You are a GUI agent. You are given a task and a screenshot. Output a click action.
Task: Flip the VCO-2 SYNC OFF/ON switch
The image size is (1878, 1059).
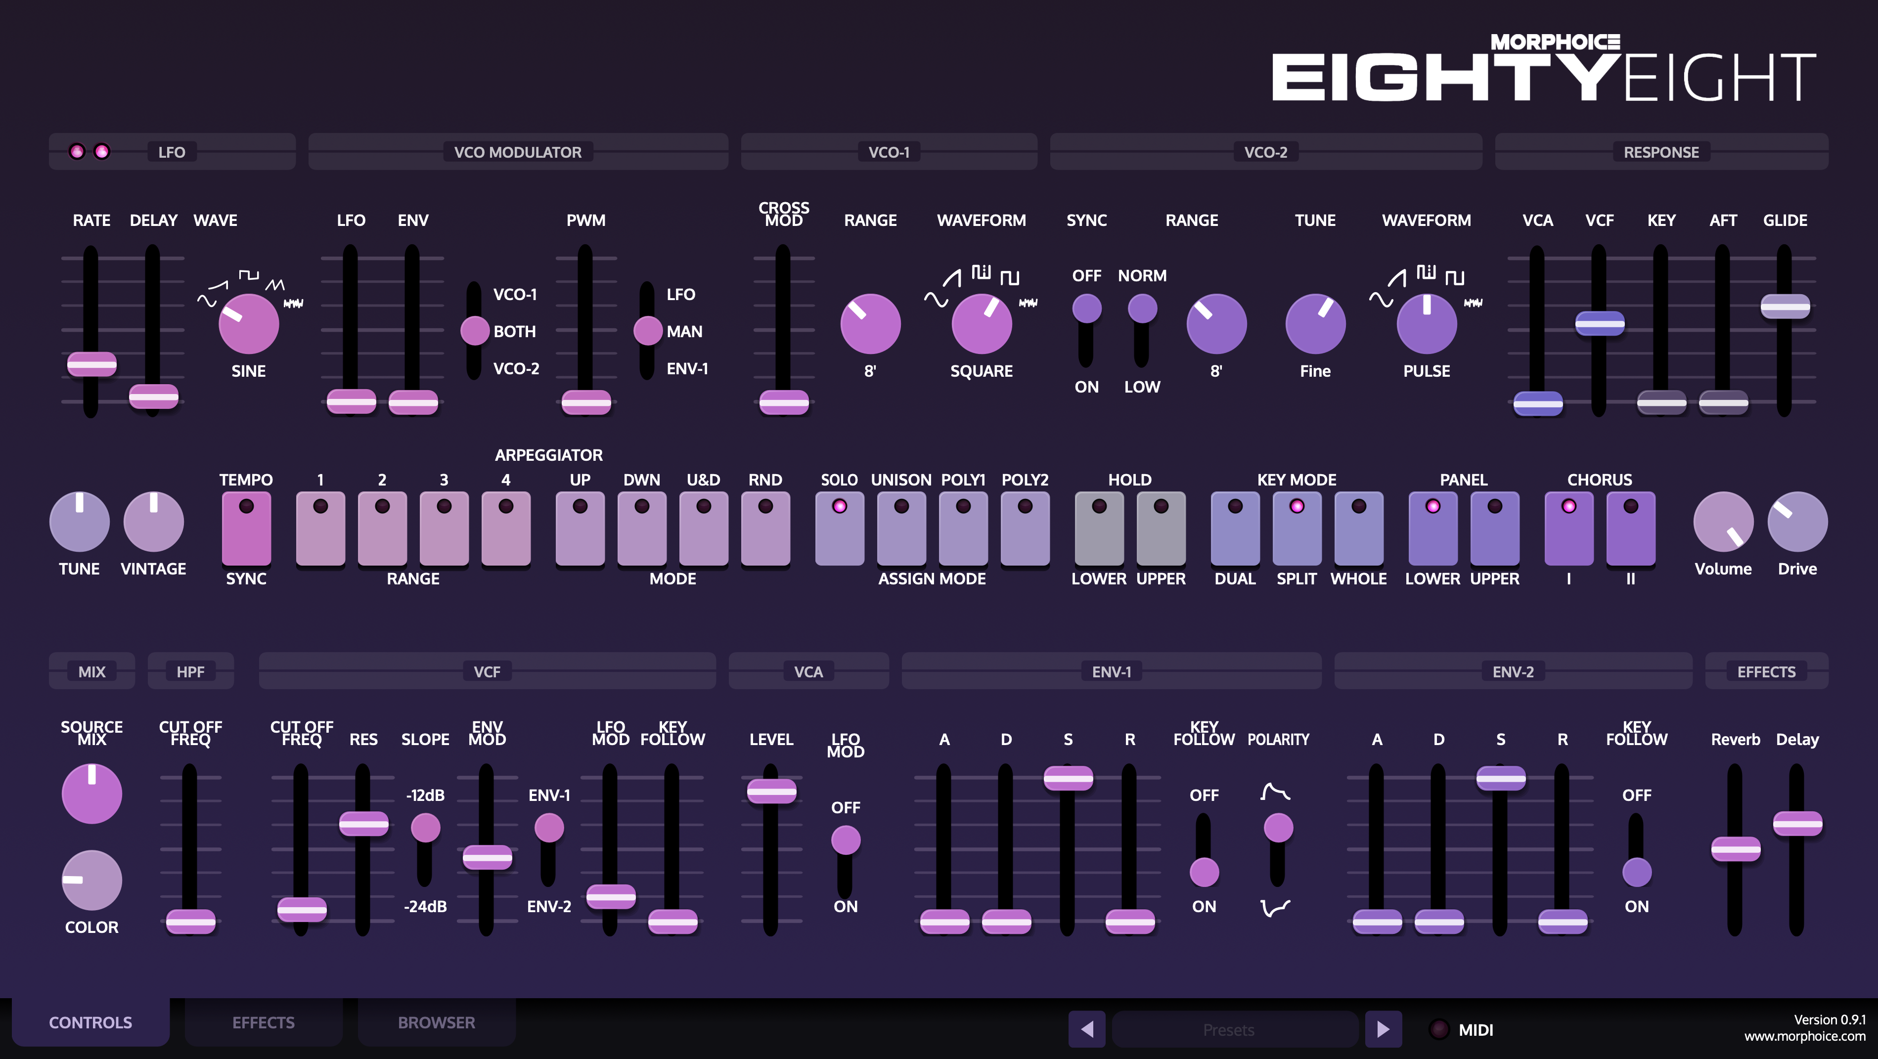coord(1086,331)
